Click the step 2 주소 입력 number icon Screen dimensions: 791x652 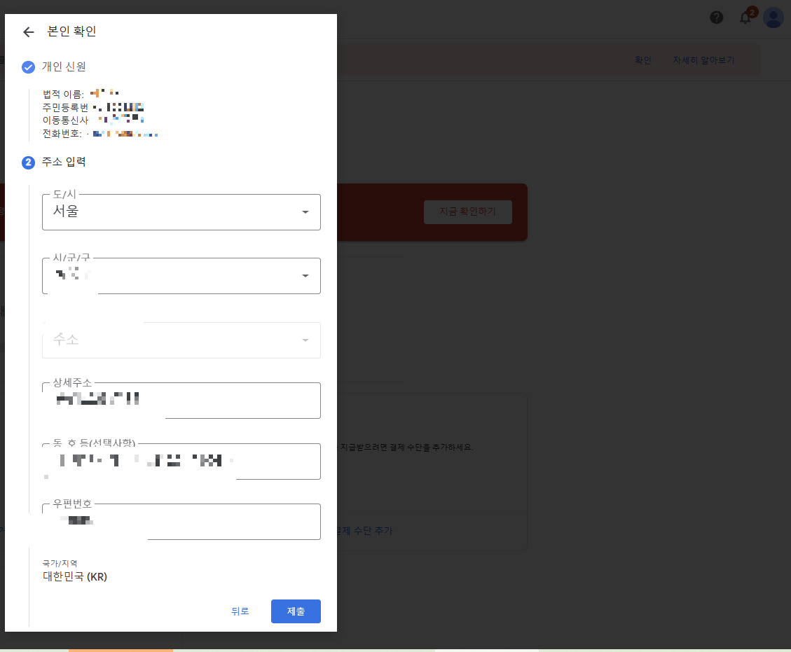point(28,162)
